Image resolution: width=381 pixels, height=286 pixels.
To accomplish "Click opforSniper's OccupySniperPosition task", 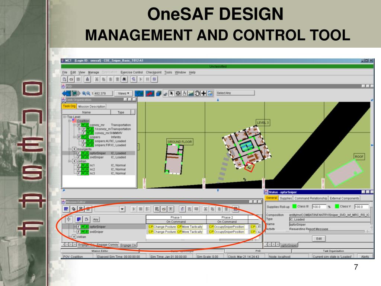I will [227, 227].
